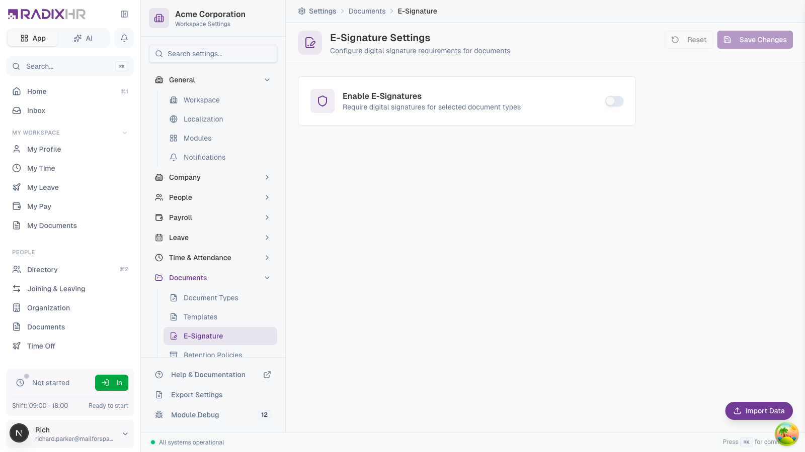
Task: Click Notifications bell icon in settings
Action: click(x=174, y=157)
